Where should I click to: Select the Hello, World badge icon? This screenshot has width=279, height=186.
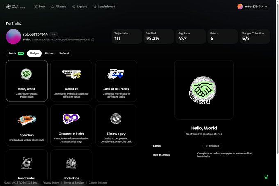click(26, 74)
